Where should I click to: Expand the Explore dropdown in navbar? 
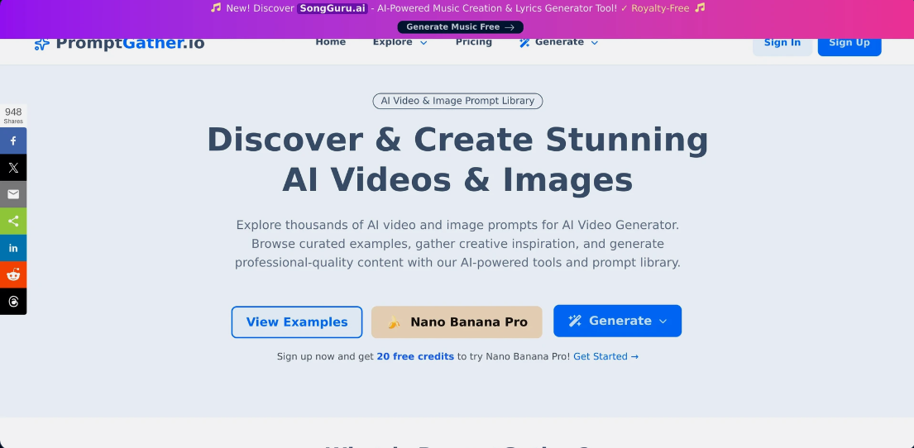click(400, 42)
